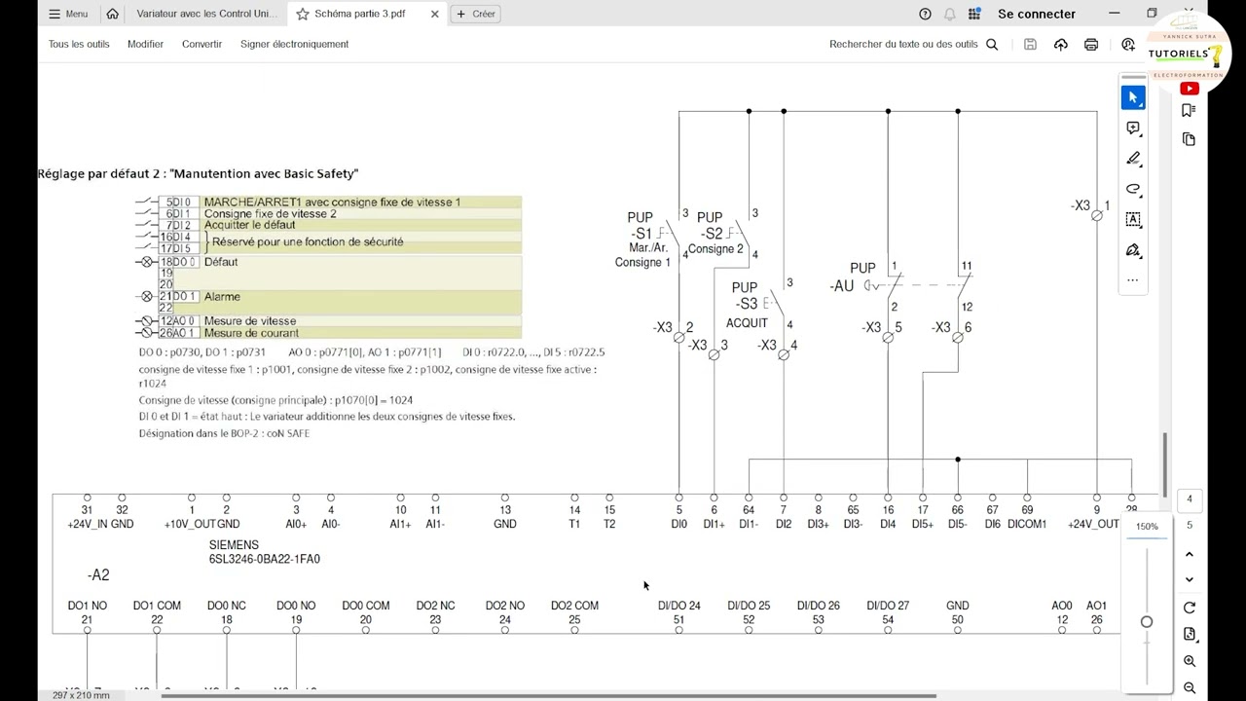Screen dimensions: 1246x701
Task: Open the Acrobat Menu button
Action: pyautogui.click(x=68, y=14)
